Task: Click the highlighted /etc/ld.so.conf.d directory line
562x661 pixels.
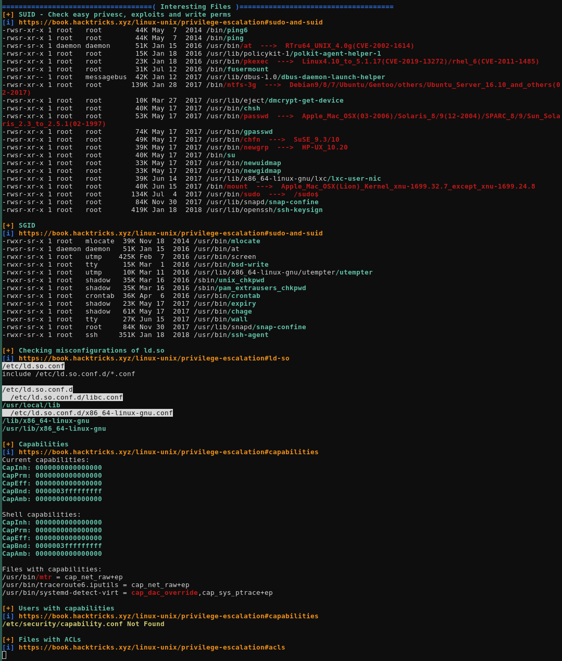Action: [x=38, y=390]
